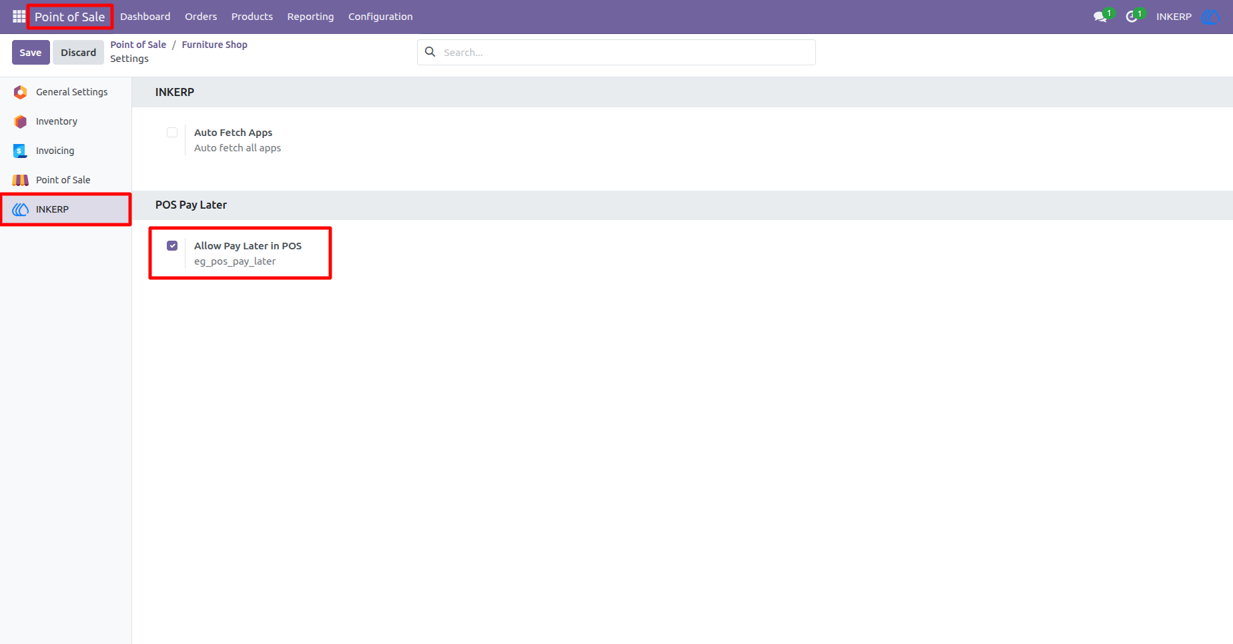
Task: Click the Auto Fetch Apps label
Action: [x=233, y=133]
